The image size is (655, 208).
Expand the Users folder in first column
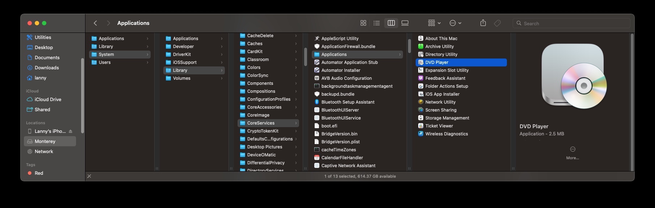click(147, 62)
